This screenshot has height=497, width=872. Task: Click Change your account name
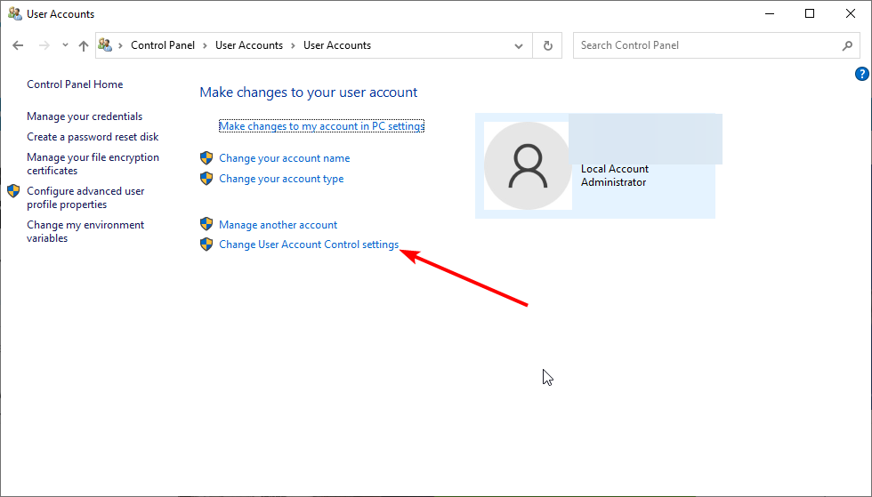tap(284, 158)
